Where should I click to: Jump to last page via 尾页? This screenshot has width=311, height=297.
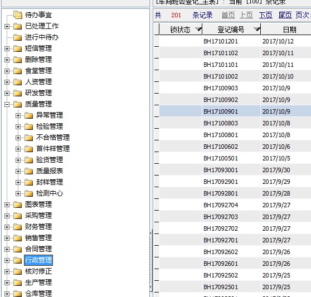[285, 15]
